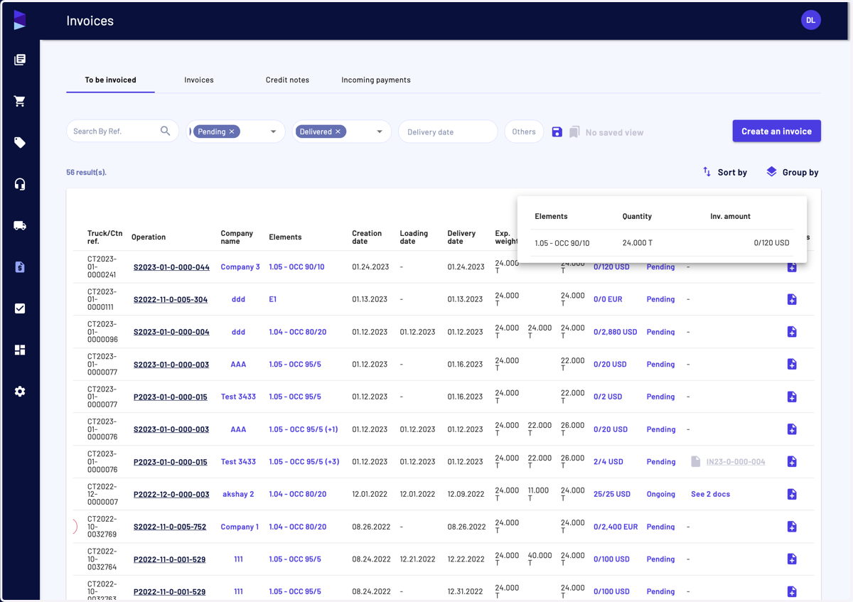The height and width of the screenshot is (602, 853).
Task: Open the akshay 2 company link
Action: click(x=238, y=494)
